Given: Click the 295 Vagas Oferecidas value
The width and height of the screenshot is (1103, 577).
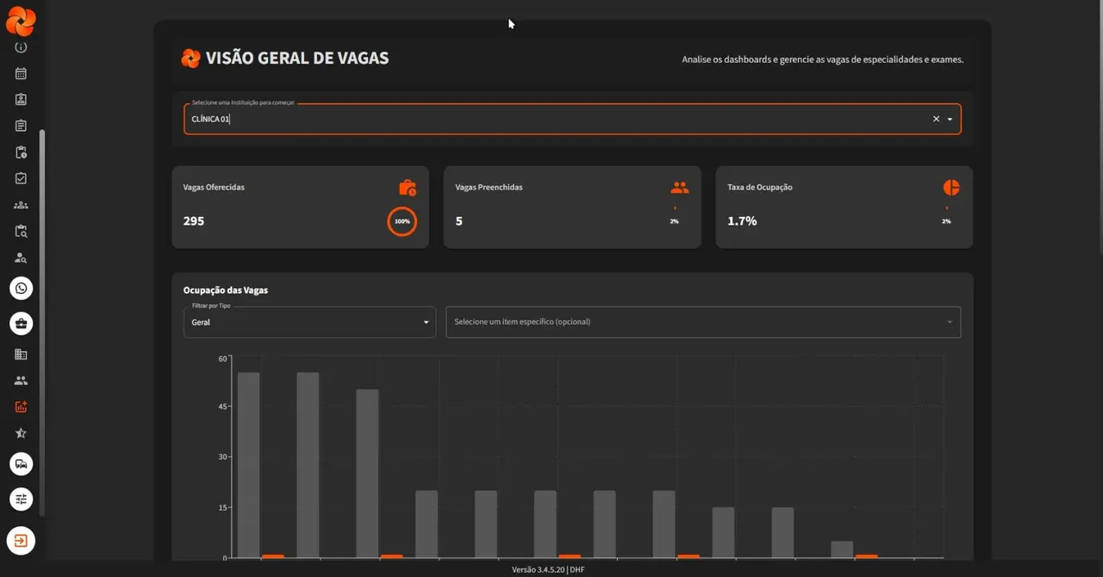Looking at the screenshot, I should coord(194,221).
